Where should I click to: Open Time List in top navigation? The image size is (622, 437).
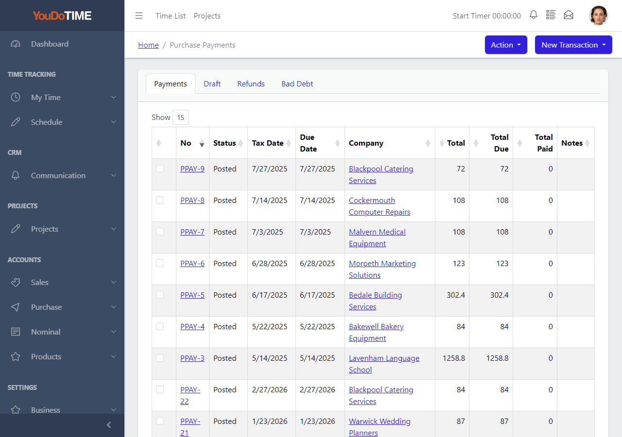coord(171,16)
